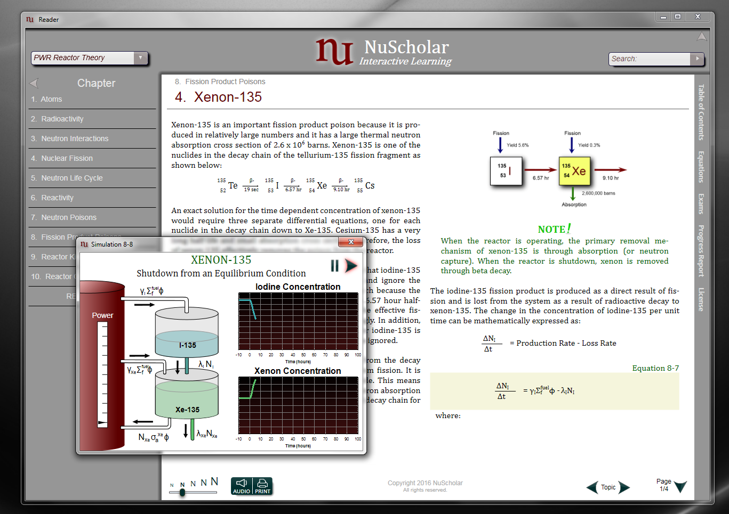Open chapter 7. Neutron Poisons
Image resolution: width=729 pixels, height=514 pixels.
point(92,217)
